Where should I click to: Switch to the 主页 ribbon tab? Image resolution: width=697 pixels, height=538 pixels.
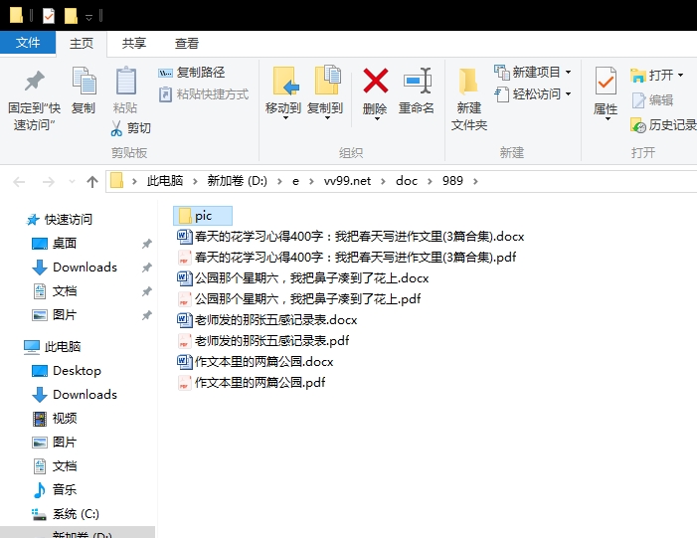click(x=82, y=44)
